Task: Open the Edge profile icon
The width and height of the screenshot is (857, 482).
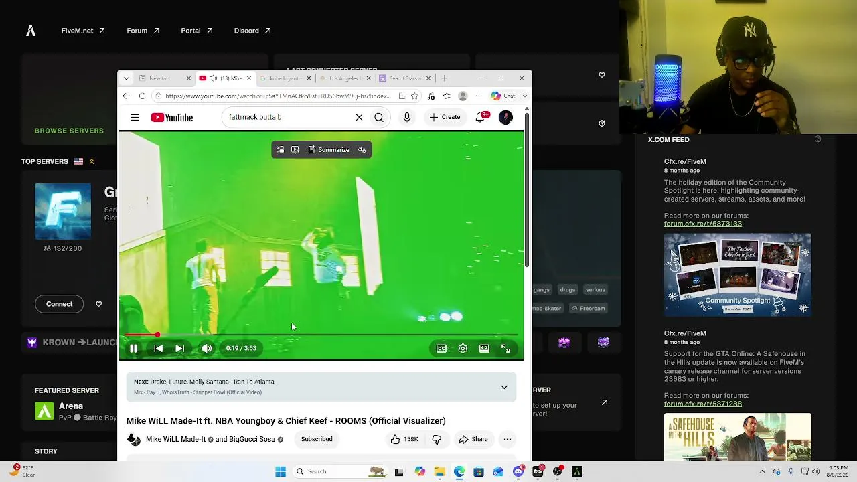Action: coord(463,96)
